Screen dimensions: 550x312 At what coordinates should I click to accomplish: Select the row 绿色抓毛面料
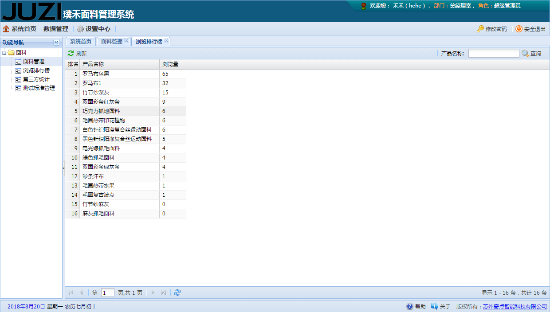126,158
